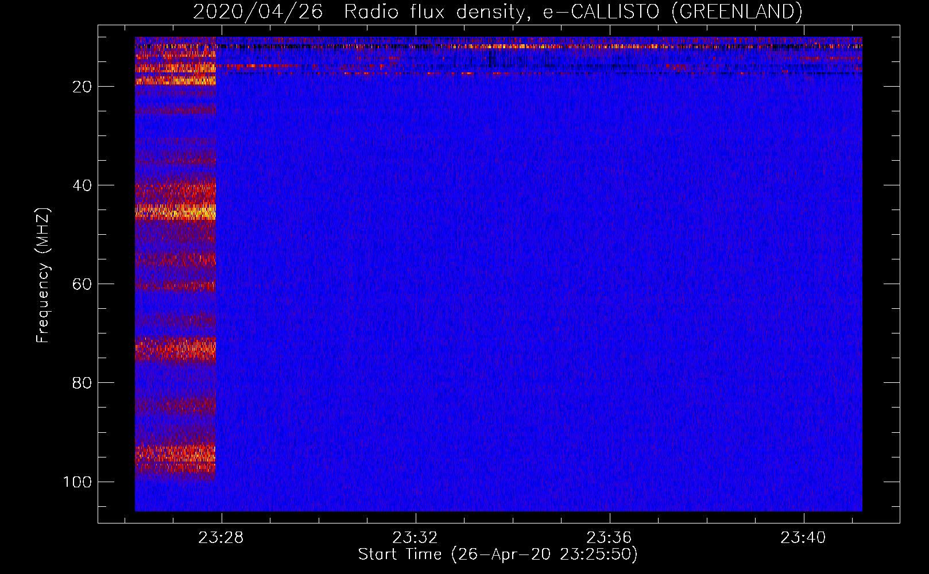Click the plot title 'Radio flux density, e-CALLISTO (GREENLAND)'
Screen dimensions: 929x574
pyautogui.click(x=573, y=11)
